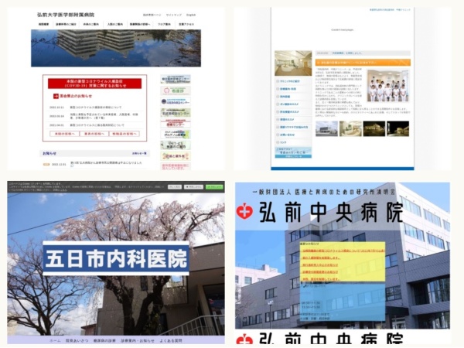Click the blue banner below the clinic sidebar menu

(293, 152)
